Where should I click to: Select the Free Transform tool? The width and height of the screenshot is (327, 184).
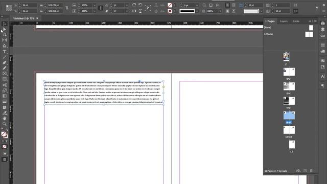5,90
